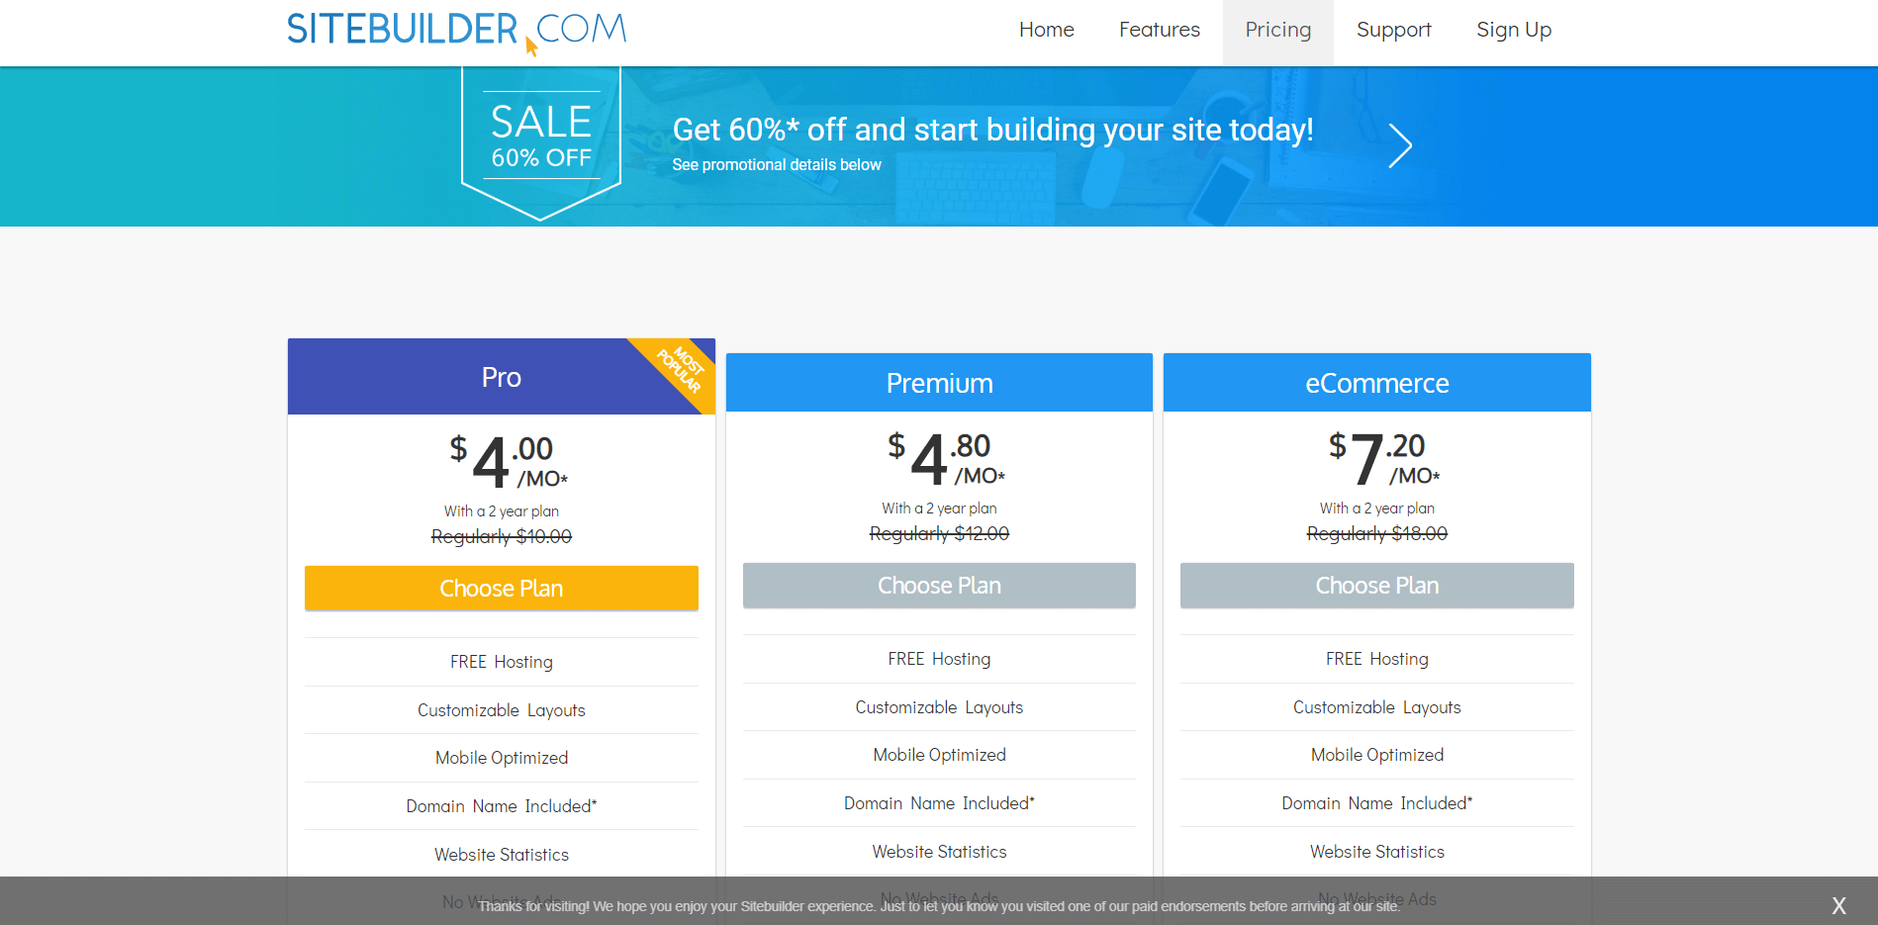Screen dimensions: 1878x925
Task: Click FREE Hosting in Premium plan
Action: [939, 659]
